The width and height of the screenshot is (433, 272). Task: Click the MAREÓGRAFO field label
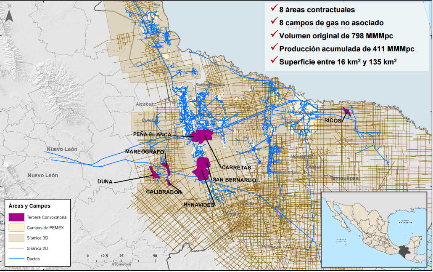tap(145, 152)
